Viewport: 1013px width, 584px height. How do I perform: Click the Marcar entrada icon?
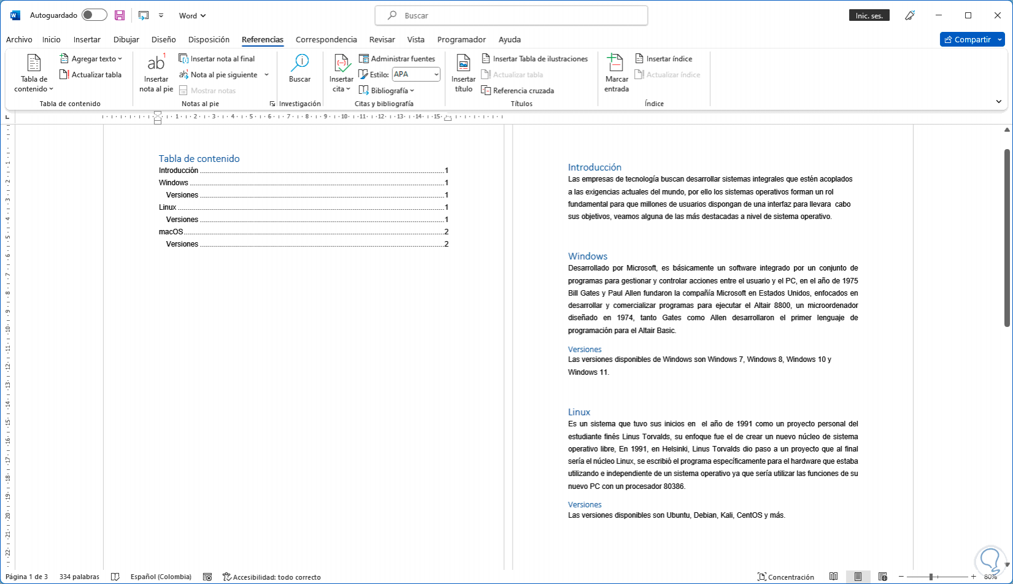tap(615, 64)
